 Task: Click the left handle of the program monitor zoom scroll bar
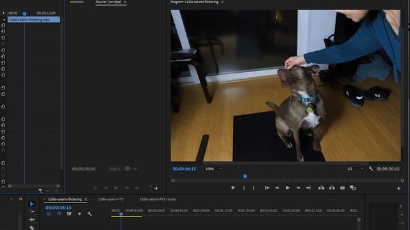click(173, 180)
